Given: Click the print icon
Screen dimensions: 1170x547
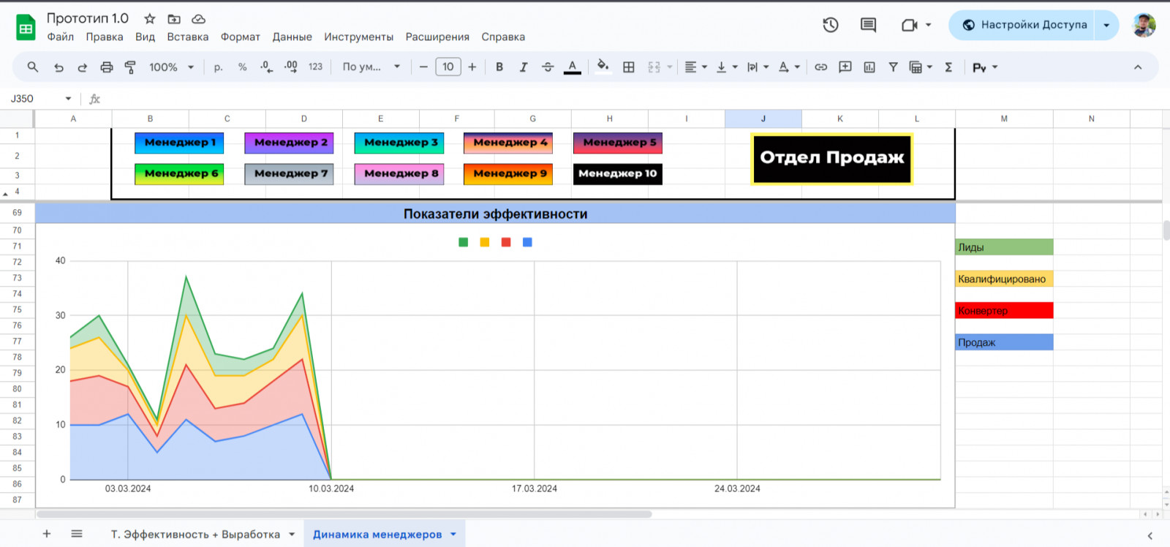Looking at the screenshot, I should pyautogui.click(x=107, y=67).
